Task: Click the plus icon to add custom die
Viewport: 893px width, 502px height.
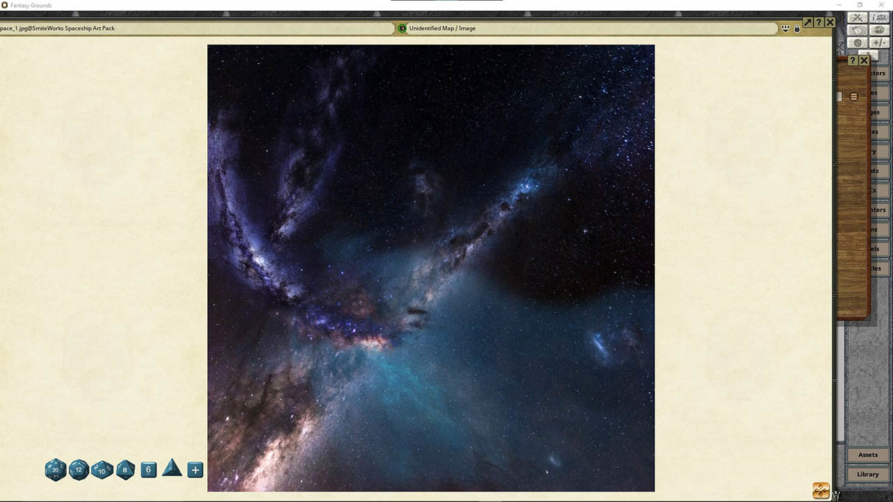Action: click(x=195, y=470)
